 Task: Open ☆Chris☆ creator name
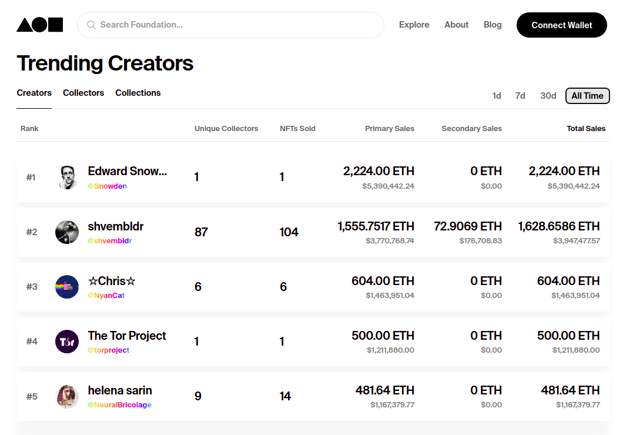click(x=112, y=281)
